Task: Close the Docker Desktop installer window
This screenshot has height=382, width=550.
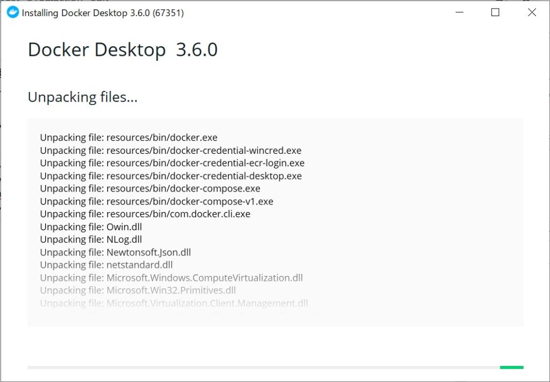Action: tap(532, 13)
